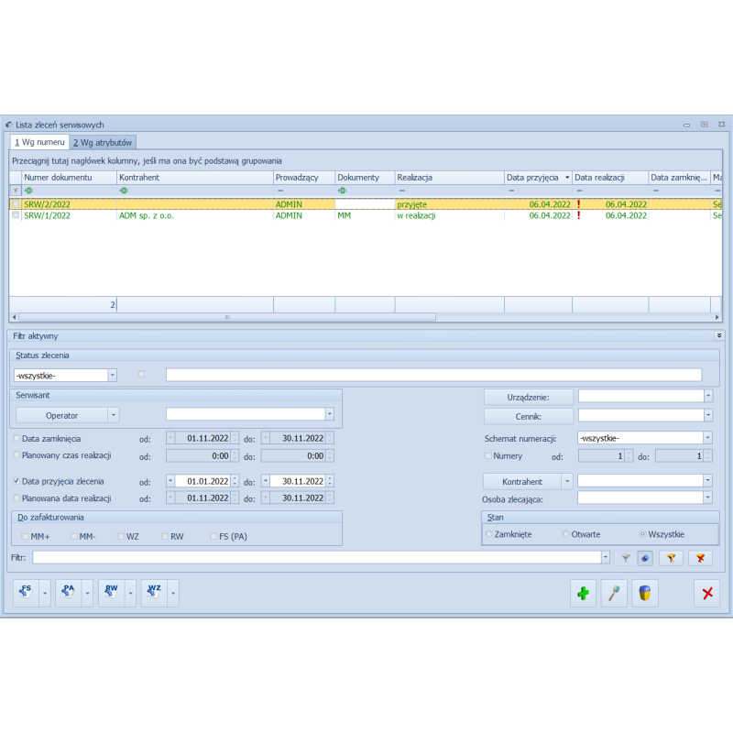Expand the Schemat numeracji dropdown
The width and height of the screenshot is (733, 733).
707,438
